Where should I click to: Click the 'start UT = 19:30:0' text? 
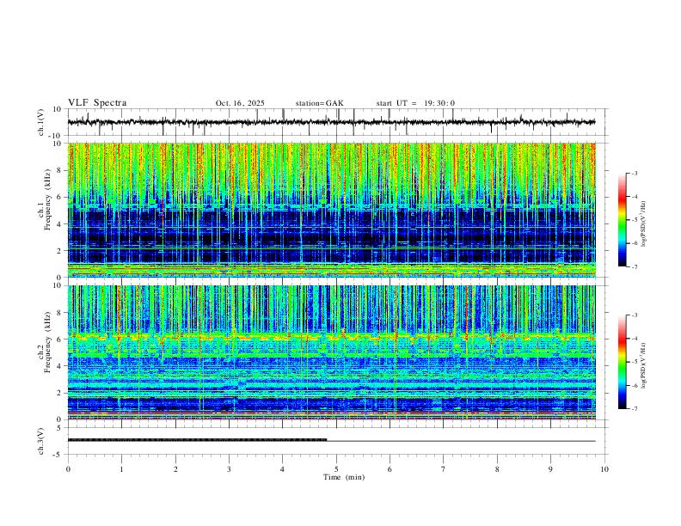click(x=415, y=103)
